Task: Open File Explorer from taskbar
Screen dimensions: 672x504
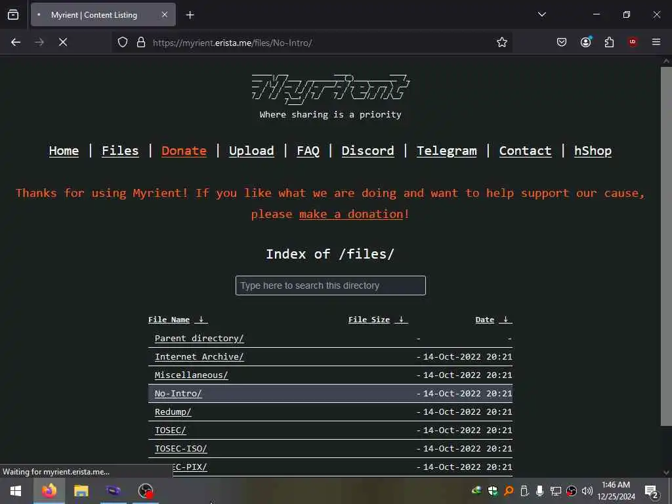Action: (x=81, y=491)
